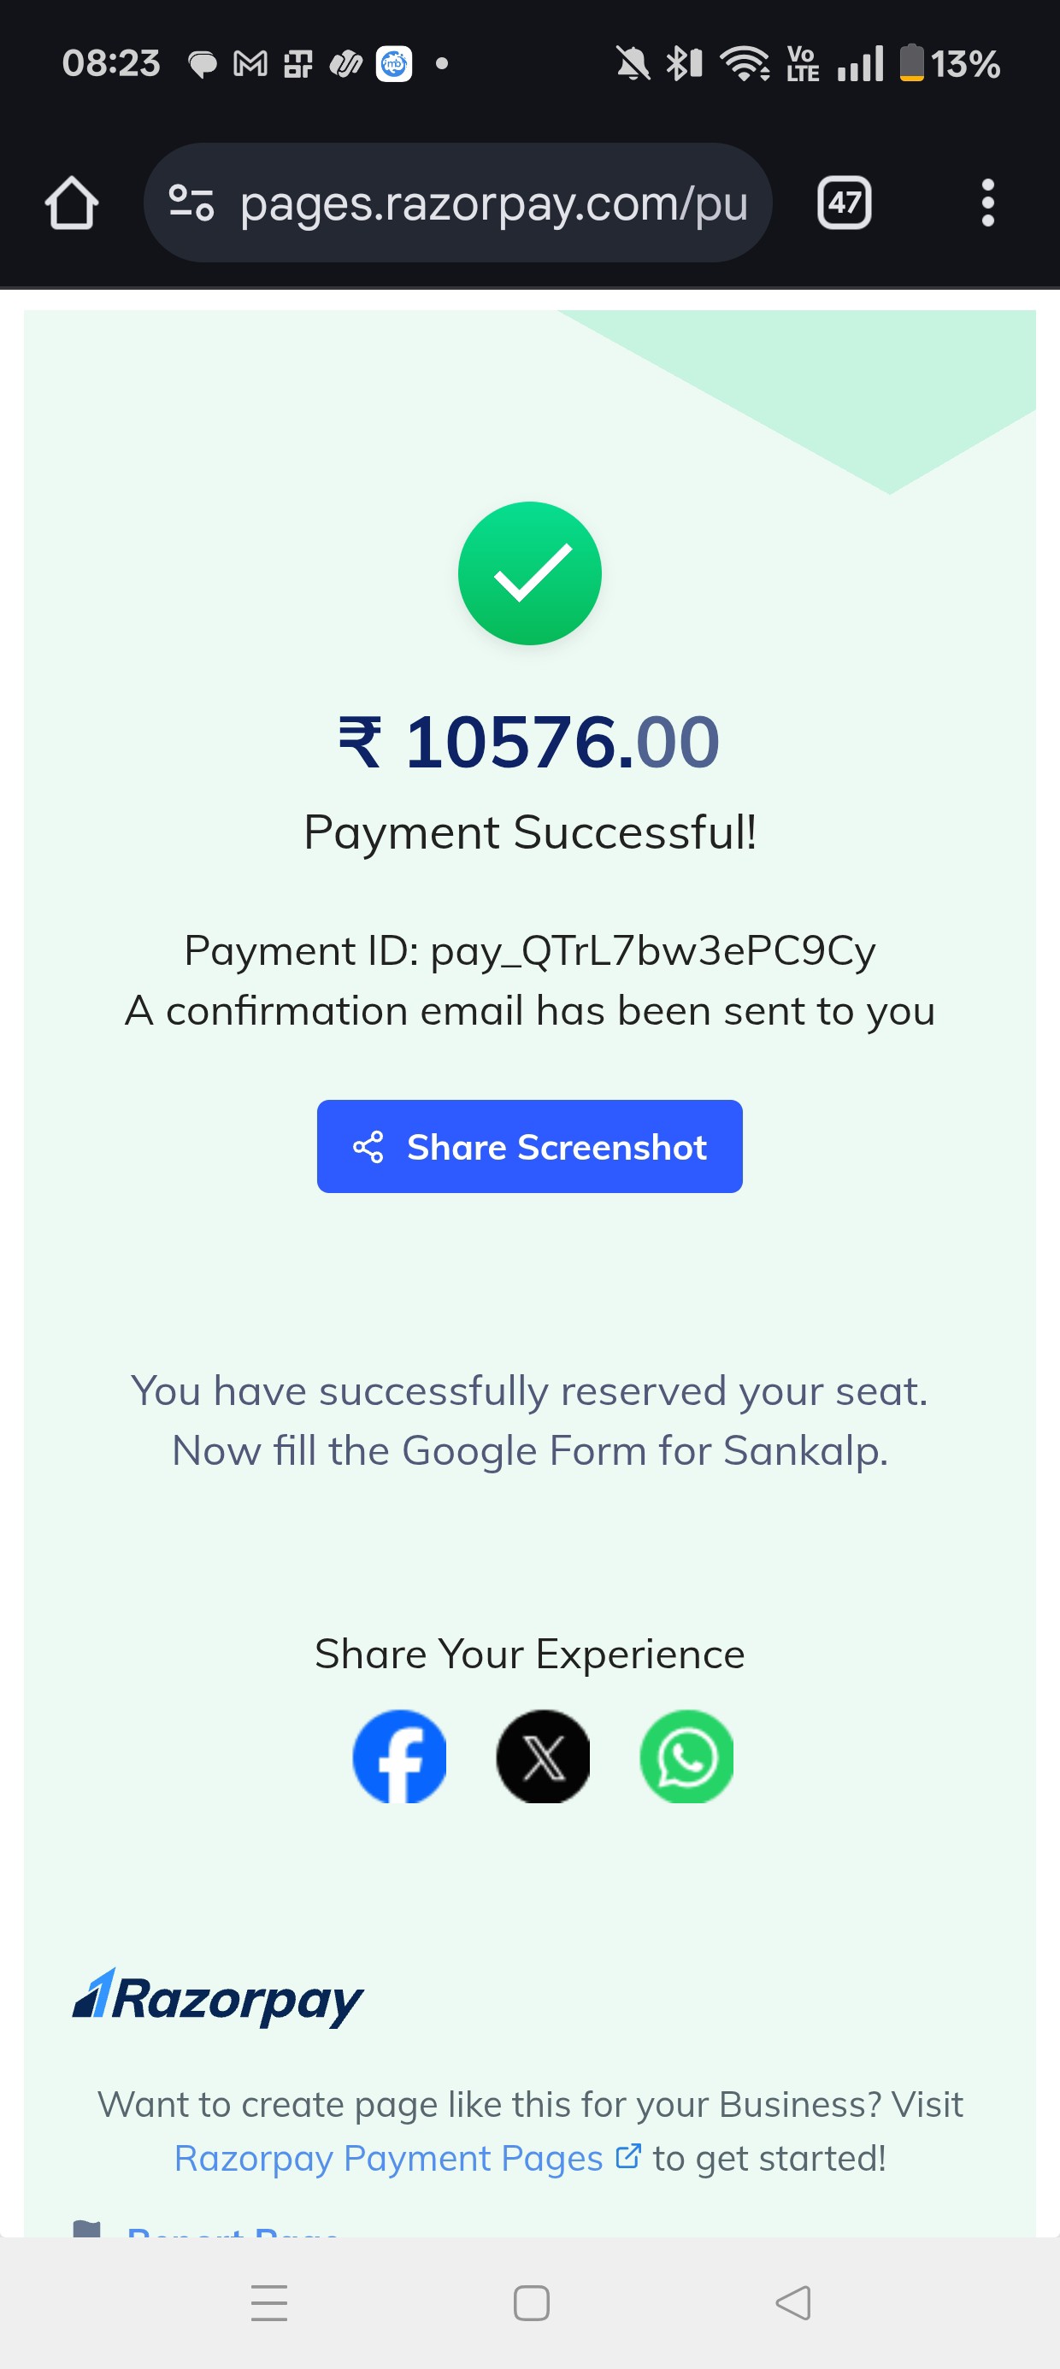This screenshot has height=2369, width=1060.
Task: Click the Razorpay logo
Action: point(218,1997)
